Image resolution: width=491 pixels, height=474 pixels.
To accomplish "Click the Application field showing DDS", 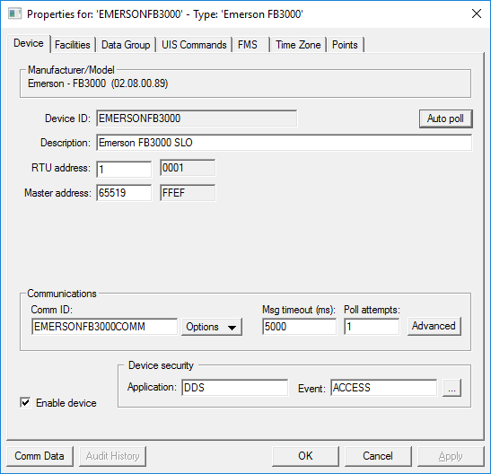I will click(x=234, y=388).
